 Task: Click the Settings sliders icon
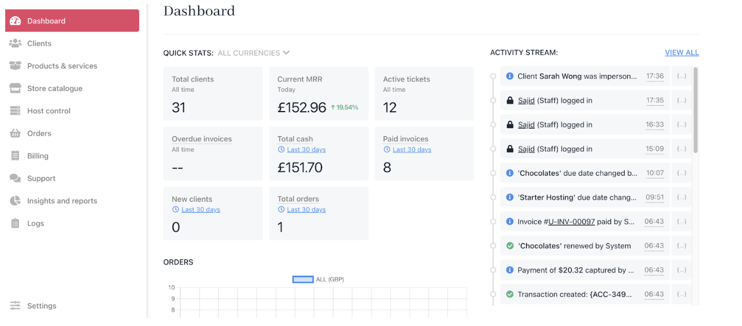[15, 306]
